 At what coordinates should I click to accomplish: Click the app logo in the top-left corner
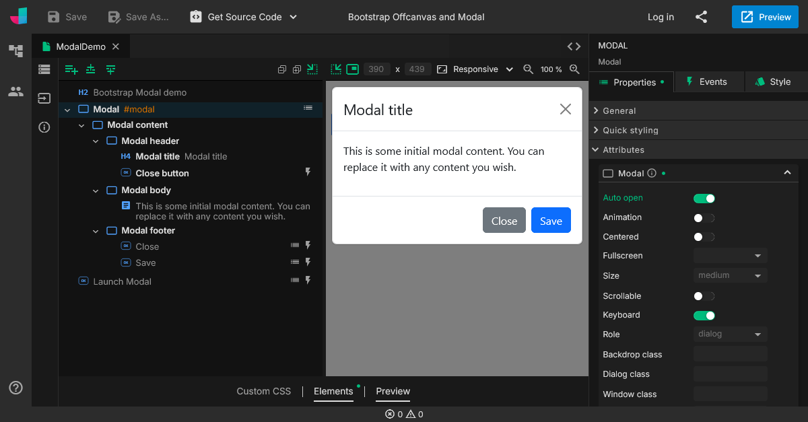tap(18, 16)
